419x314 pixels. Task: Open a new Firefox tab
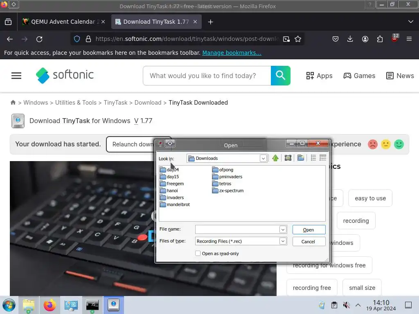click(x=211, y=22)
